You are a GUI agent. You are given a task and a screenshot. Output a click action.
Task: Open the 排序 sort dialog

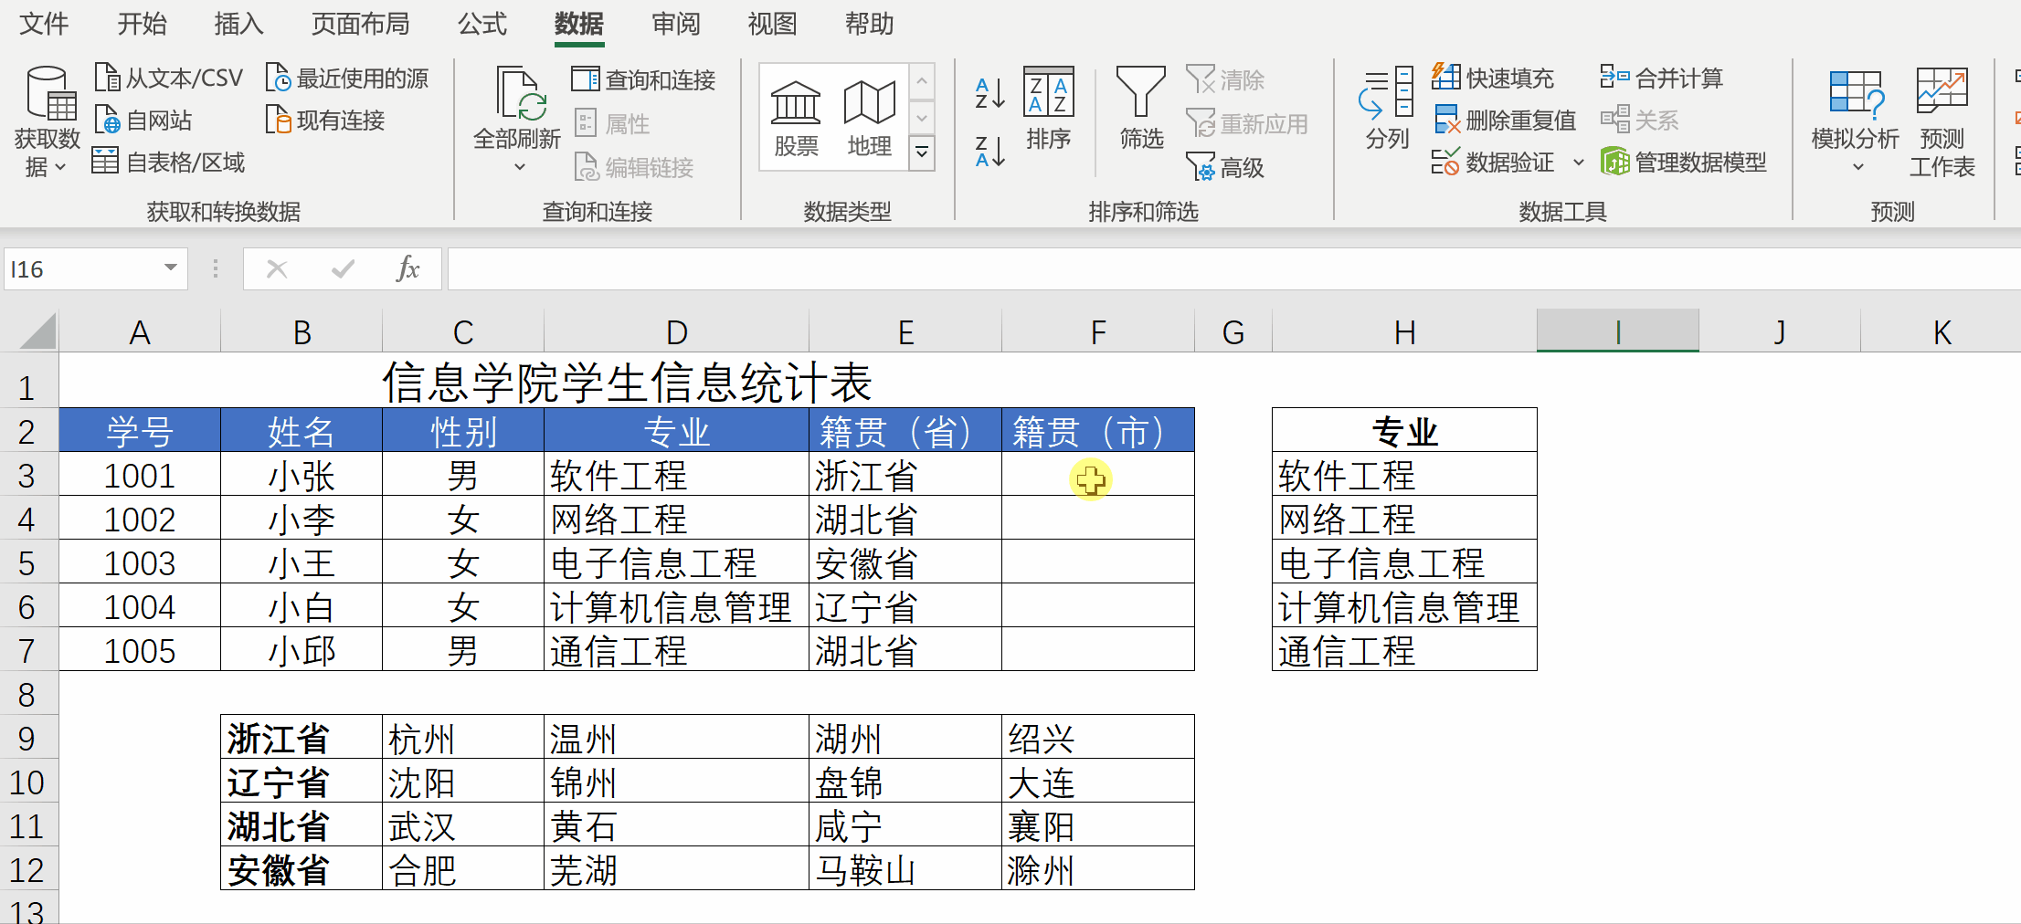pos(1048,109)
